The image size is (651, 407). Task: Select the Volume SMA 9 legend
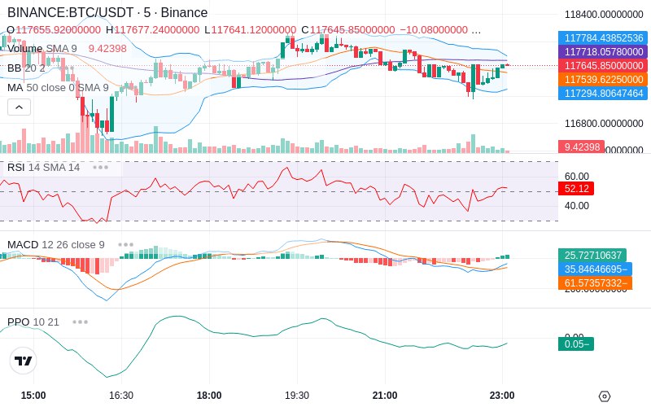pyautogui.click(x=42, y=49)
